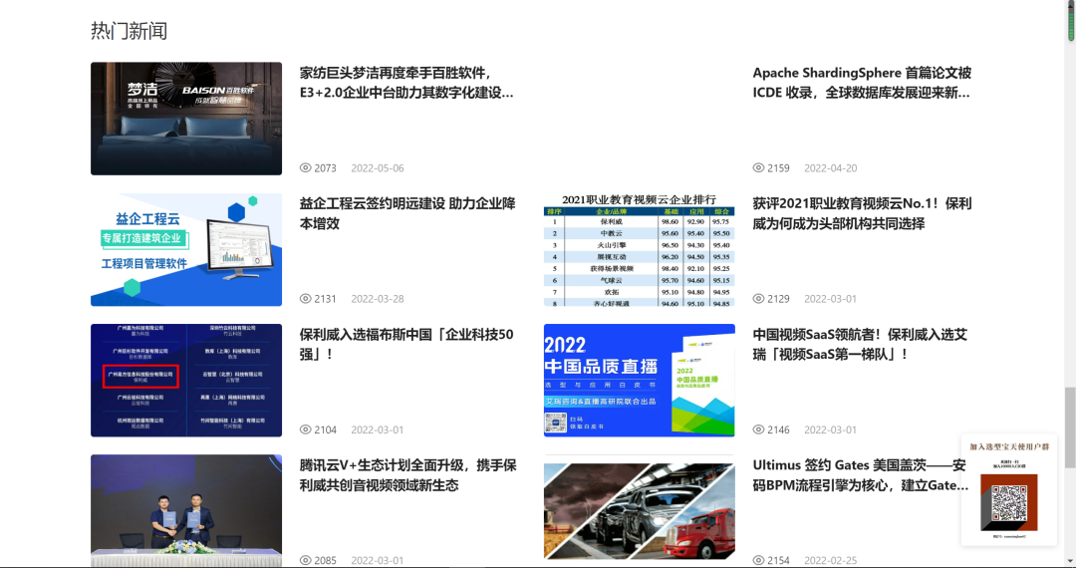1076x568 pixels.
Task: Open 腾讯云V+生态计划 article title
Action: click(407, 475)
